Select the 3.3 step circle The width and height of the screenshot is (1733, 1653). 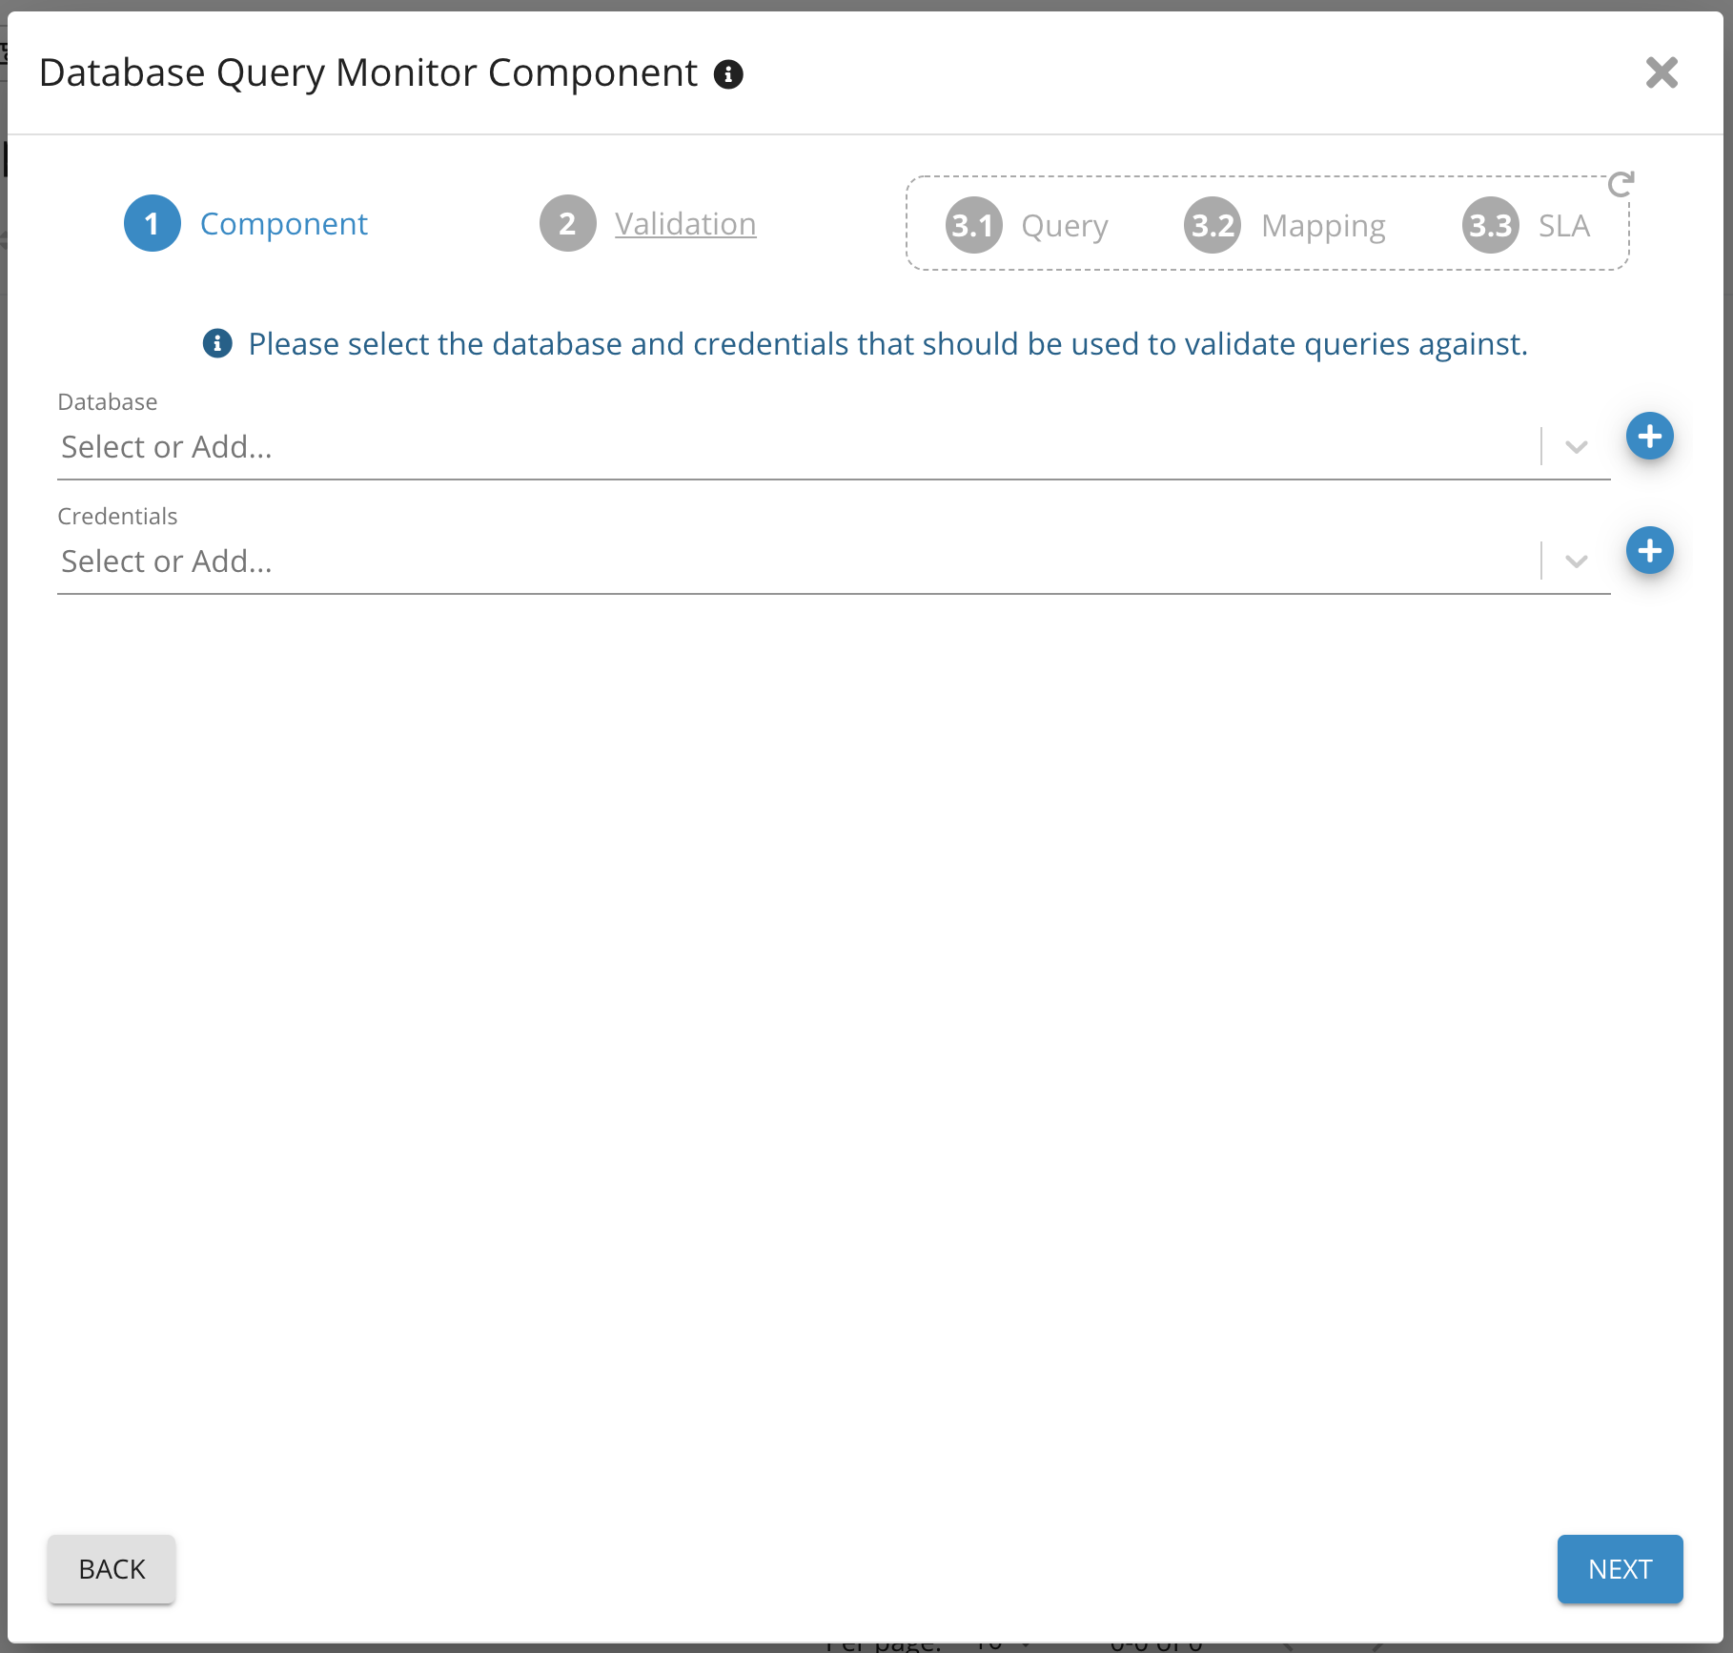tap(1490, 226)
